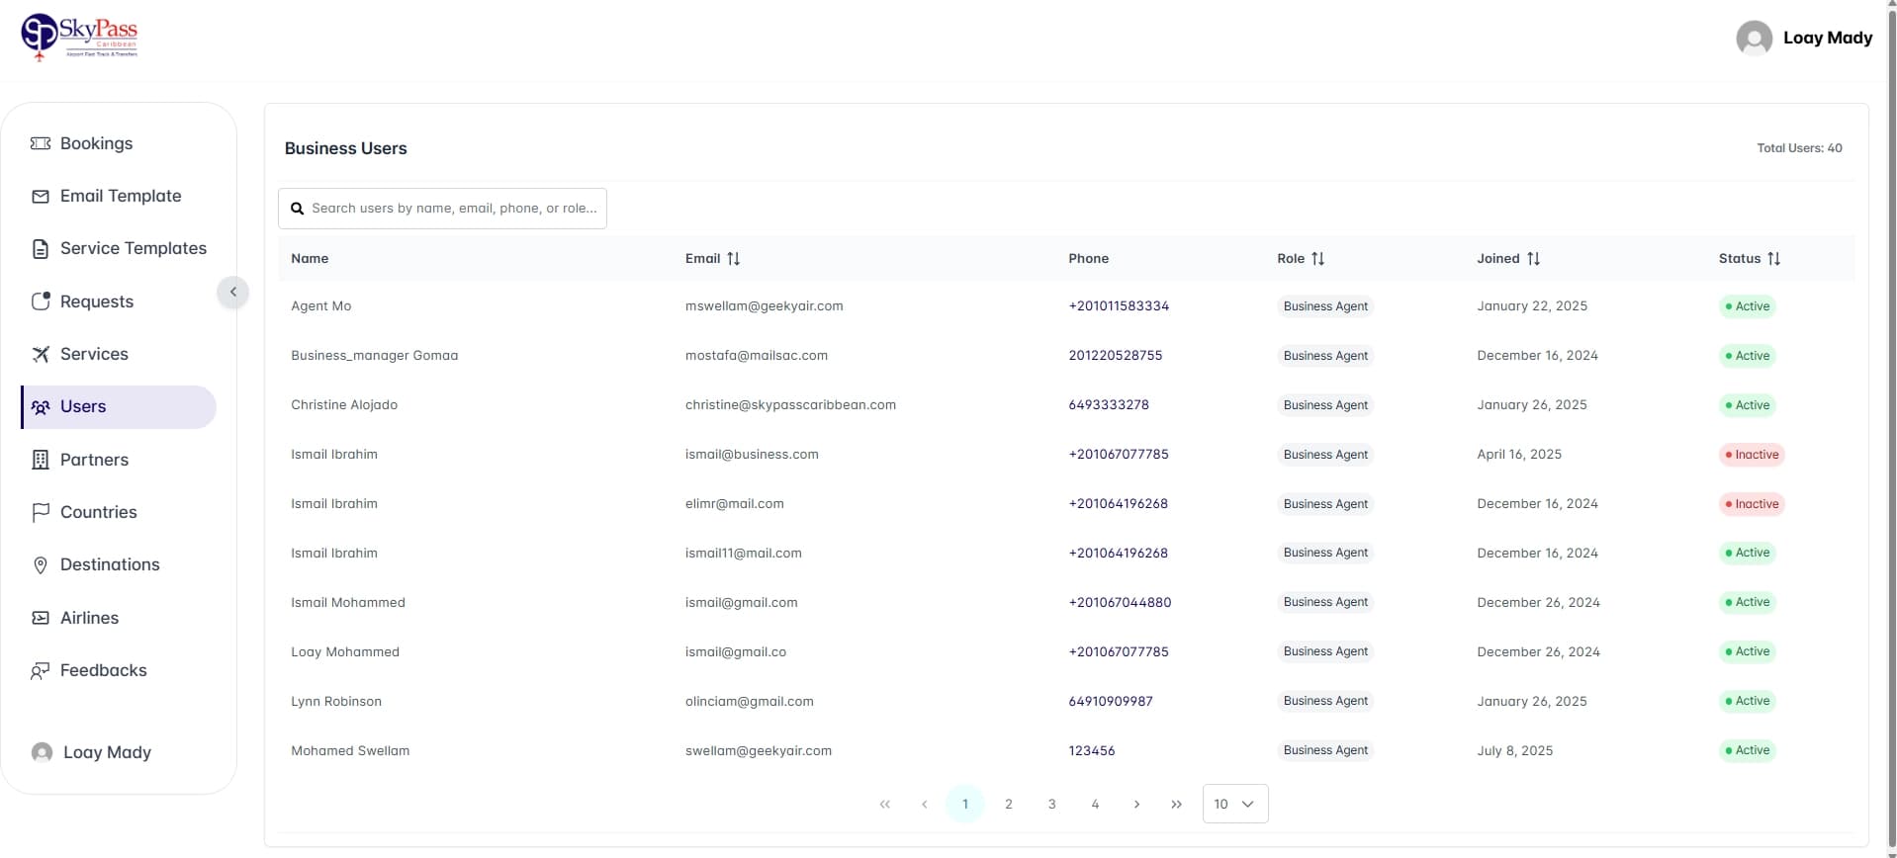Click the Airlines boarding pass icon
Screen dimensions: 1897x858
[x=41, y=618]
